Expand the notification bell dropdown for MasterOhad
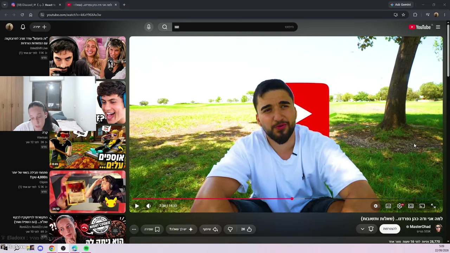The width and height of the screenshot is (450, 253). [367, 229]
